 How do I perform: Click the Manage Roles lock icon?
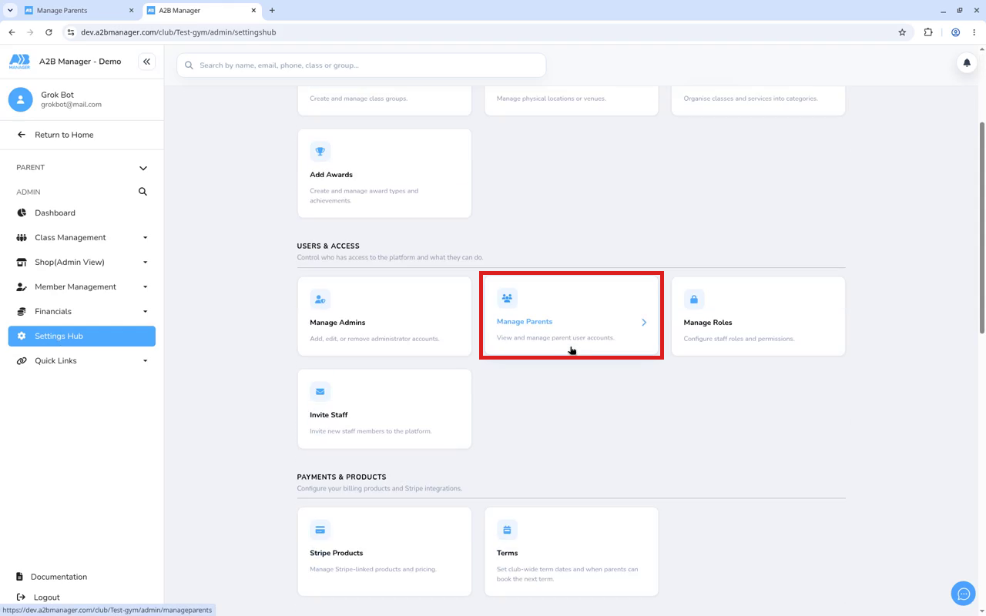point(693,300)
